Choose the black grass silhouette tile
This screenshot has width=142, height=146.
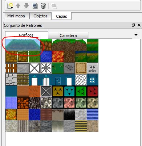click(69, 114)
